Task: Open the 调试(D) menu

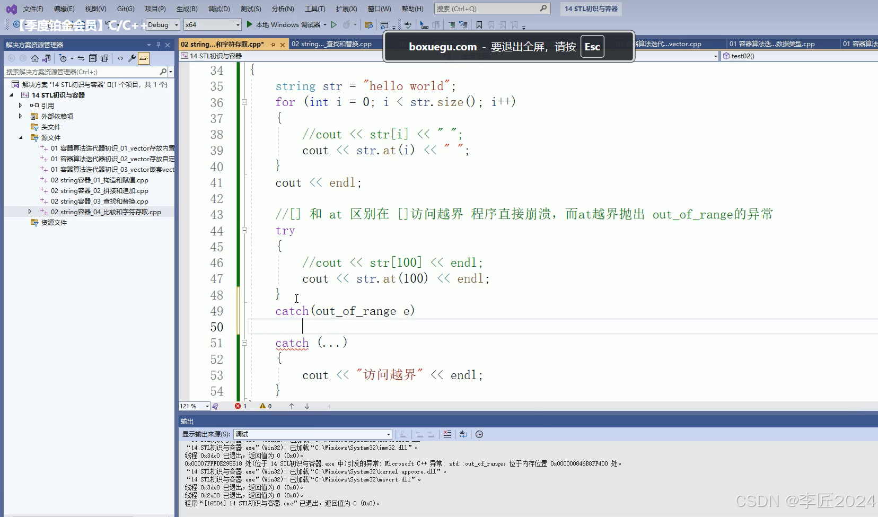Action: coord(219,9)
